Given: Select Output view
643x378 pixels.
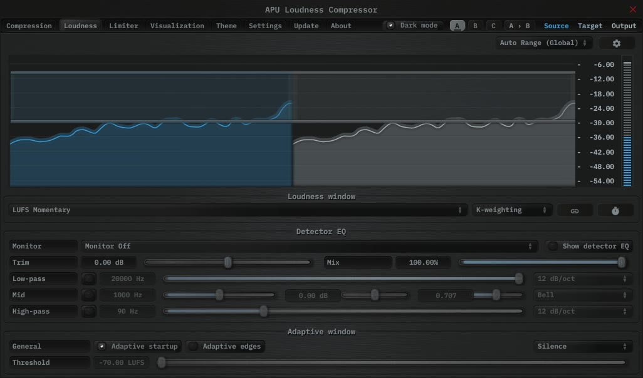Looking at the screenshot, I should click(624, 26).
